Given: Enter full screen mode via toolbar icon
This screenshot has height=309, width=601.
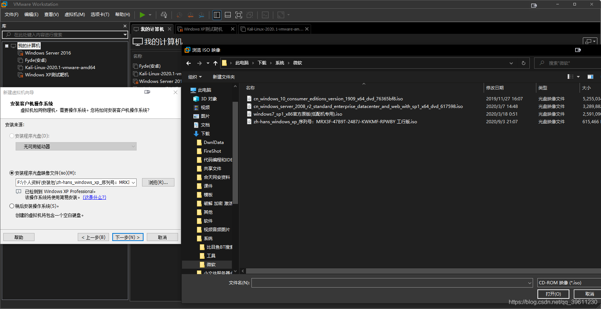Looking at the screenshot, I should 239,15.
